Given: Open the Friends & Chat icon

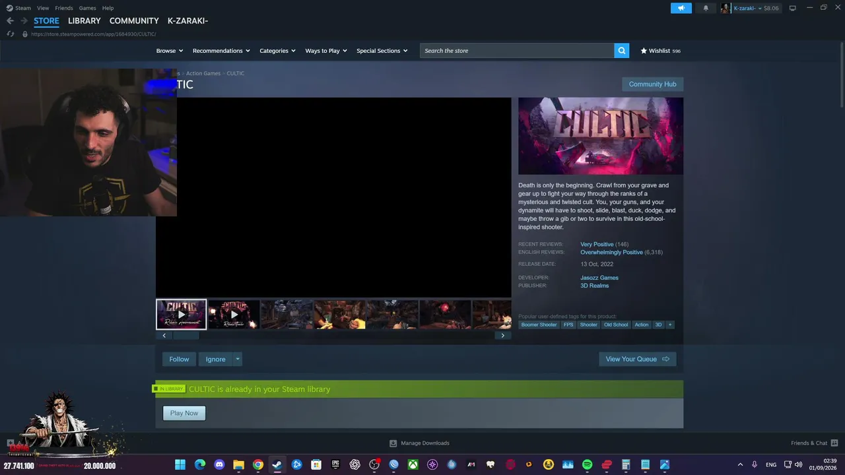Looking at the screenshot, I should click(x=834, y=443).
